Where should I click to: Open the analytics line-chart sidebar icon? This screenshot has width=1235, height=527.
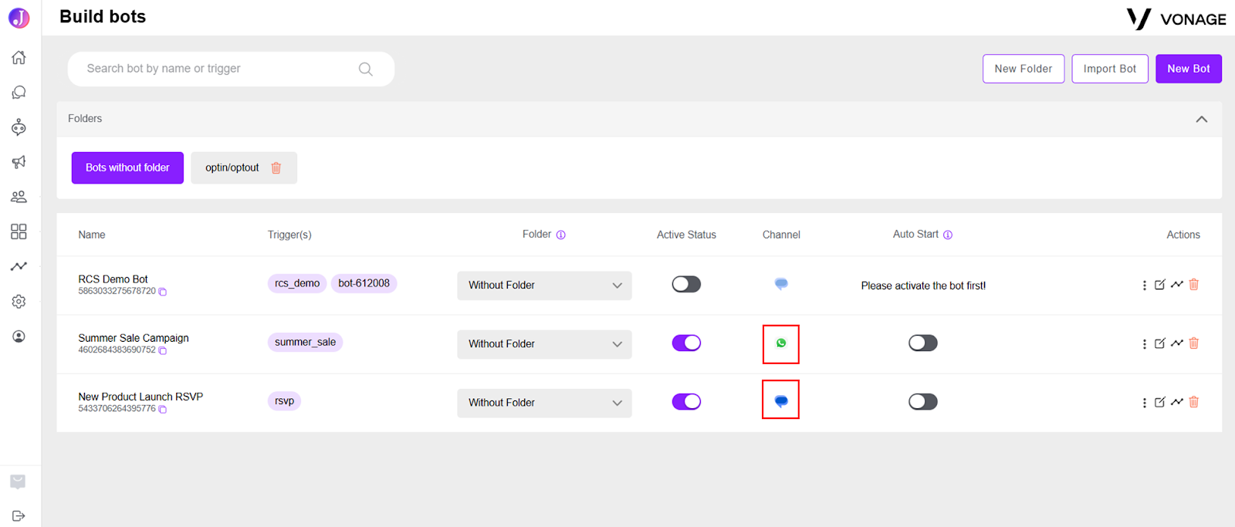pyautogui.click(x=19, y=266)
